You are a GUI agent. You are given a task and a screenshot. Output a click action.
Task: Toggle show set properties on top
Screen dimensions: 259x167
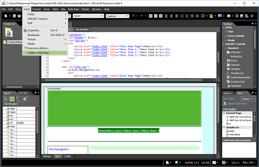click(x=19, y=99)
